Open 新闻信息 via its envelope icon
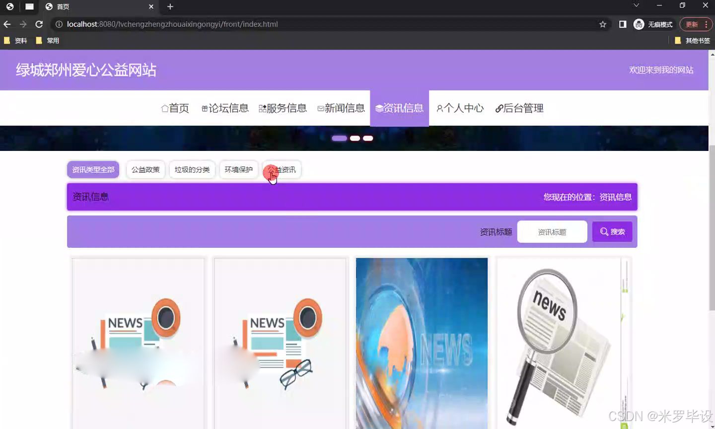715x429 pixels. 320,108
